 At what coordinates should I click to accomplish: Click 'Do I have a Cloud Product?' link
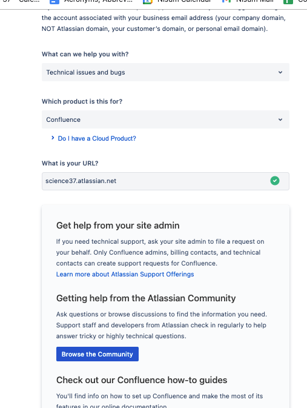[97, 138]
